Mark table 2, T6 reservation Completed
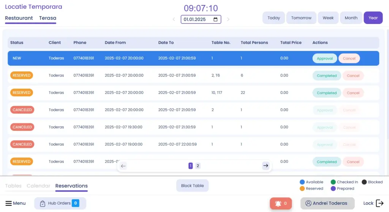389x212 pixels. [x=326, y=75]
